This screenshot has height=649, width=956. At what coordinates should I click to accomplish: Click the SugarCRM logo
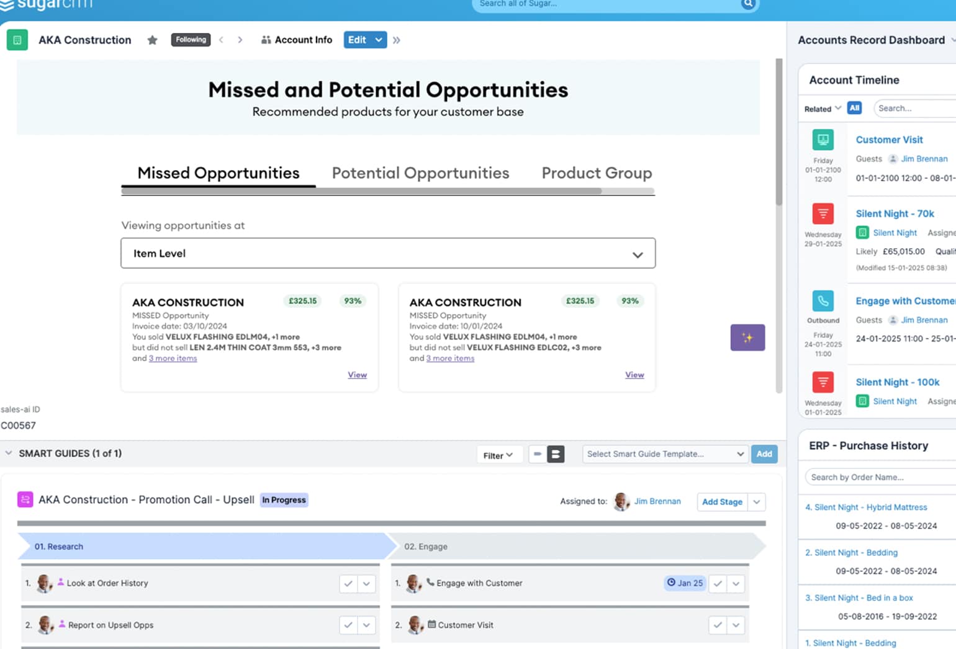point(47,4)
